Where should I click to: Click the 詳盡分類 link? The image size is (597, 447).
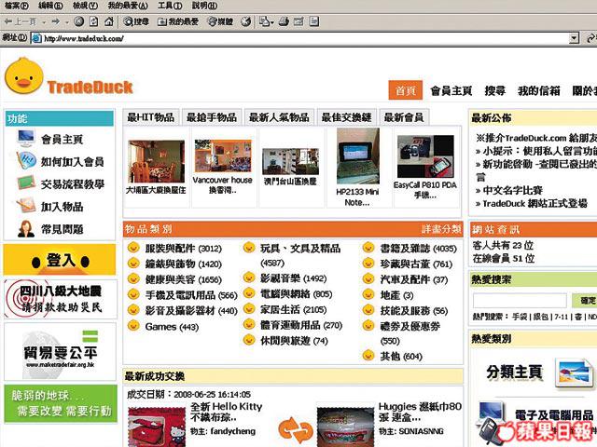(440, 229)
